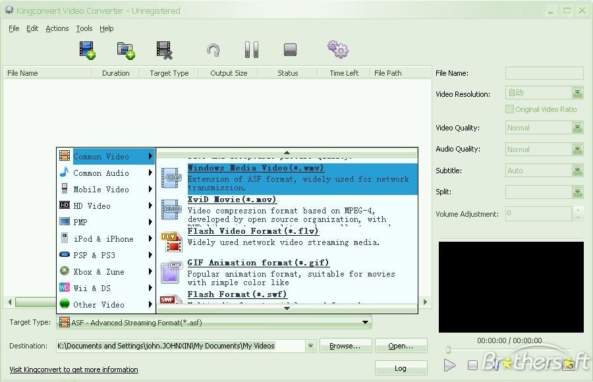Open the Video Resolution dropdown

coord(577,93)
